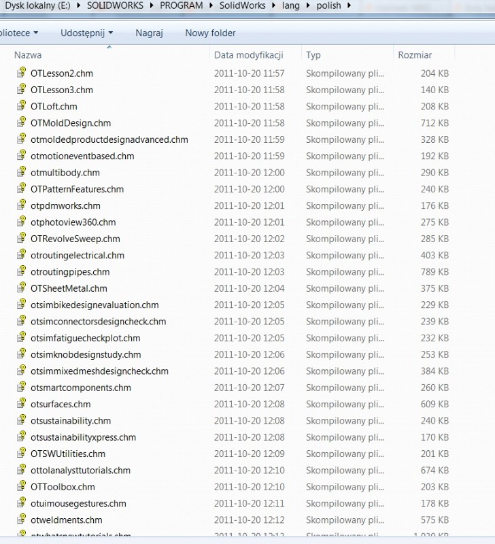This screenshot has width=495, height=544.
Task: Click icon of otmoldedproductdesignadvanced.chm
Action: tap(22, 139)
